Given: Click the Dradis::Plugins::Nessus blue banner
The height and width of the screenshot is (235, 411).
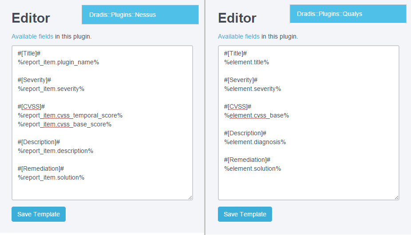Looking at the screenshot, I should coord(140,15).
